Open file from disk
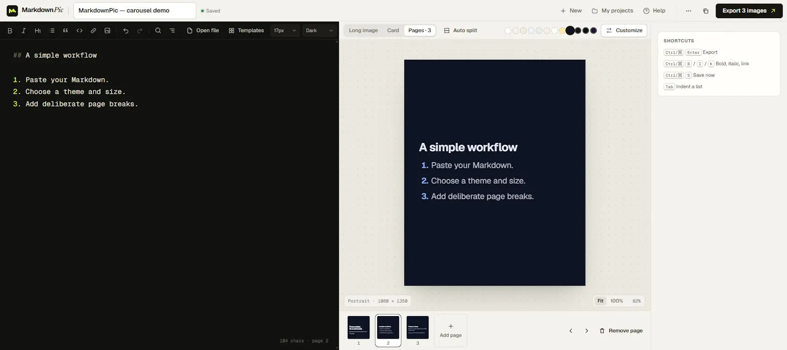Viewport: 787px width, 350px height. [x=203, y=30]
